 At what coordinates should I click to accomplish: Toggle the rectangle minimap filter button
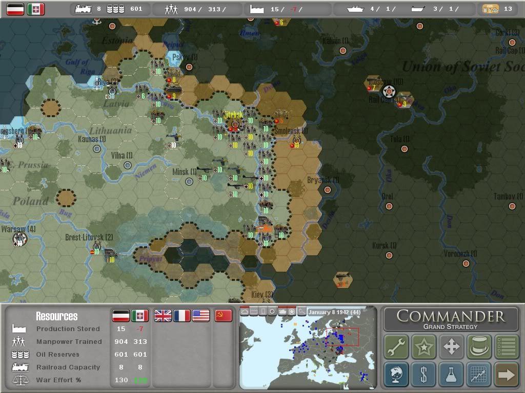[263, 311]
